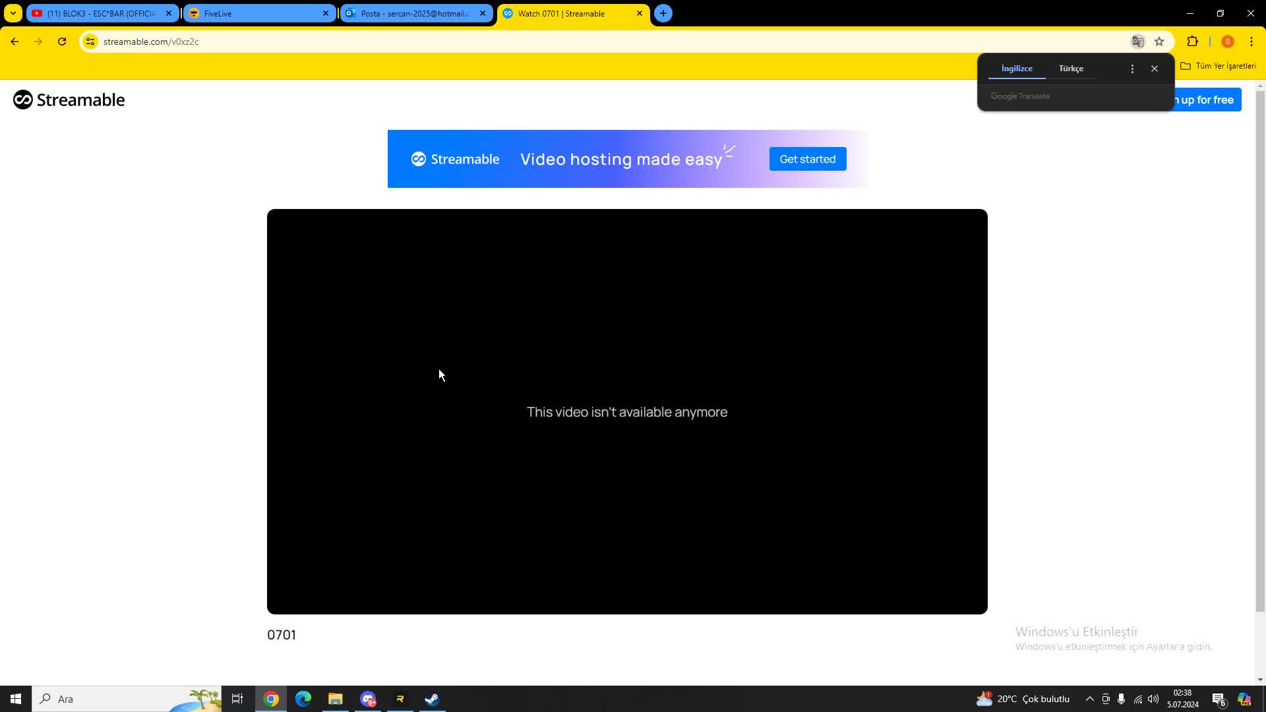Screen dimensions: 1266x712
Task: Click the Google Translate icon in the address bar
Action: click(x=1137, y=42)
